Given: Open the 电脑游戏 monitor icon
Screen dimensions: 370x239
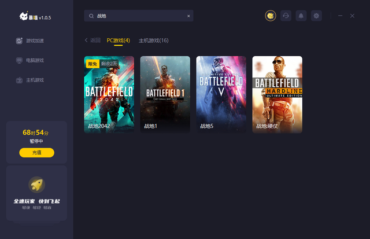Looking at the screenshot, I should click(19, 60).
